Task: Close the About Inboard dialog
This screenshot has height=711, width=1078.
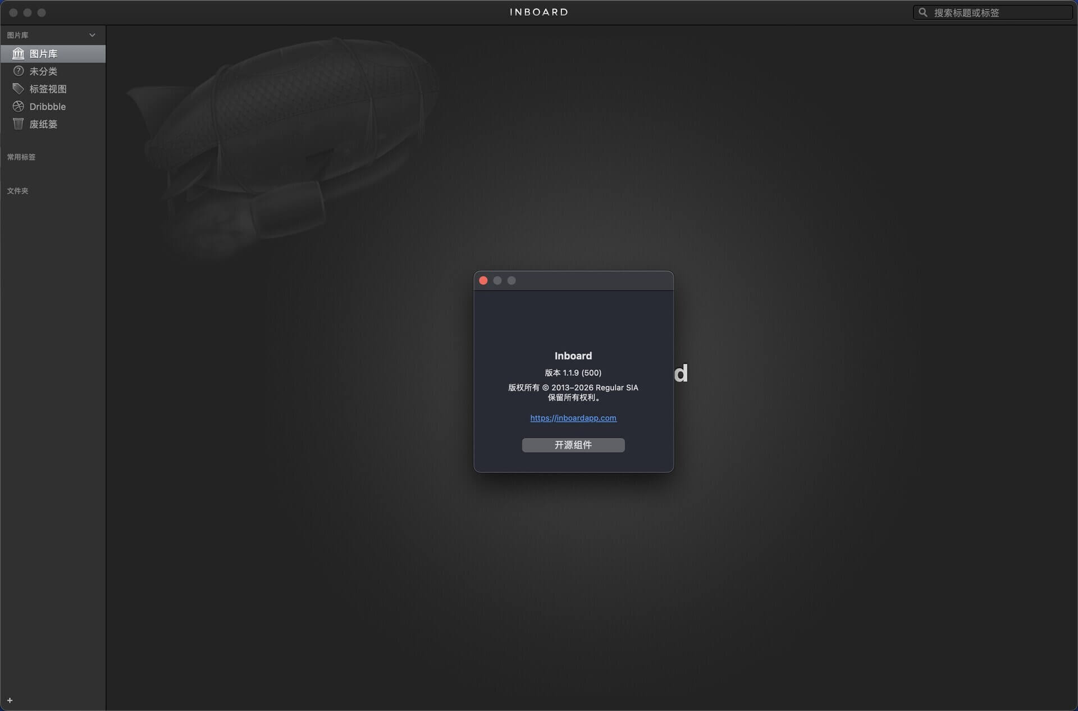Action: click(483, 280)
